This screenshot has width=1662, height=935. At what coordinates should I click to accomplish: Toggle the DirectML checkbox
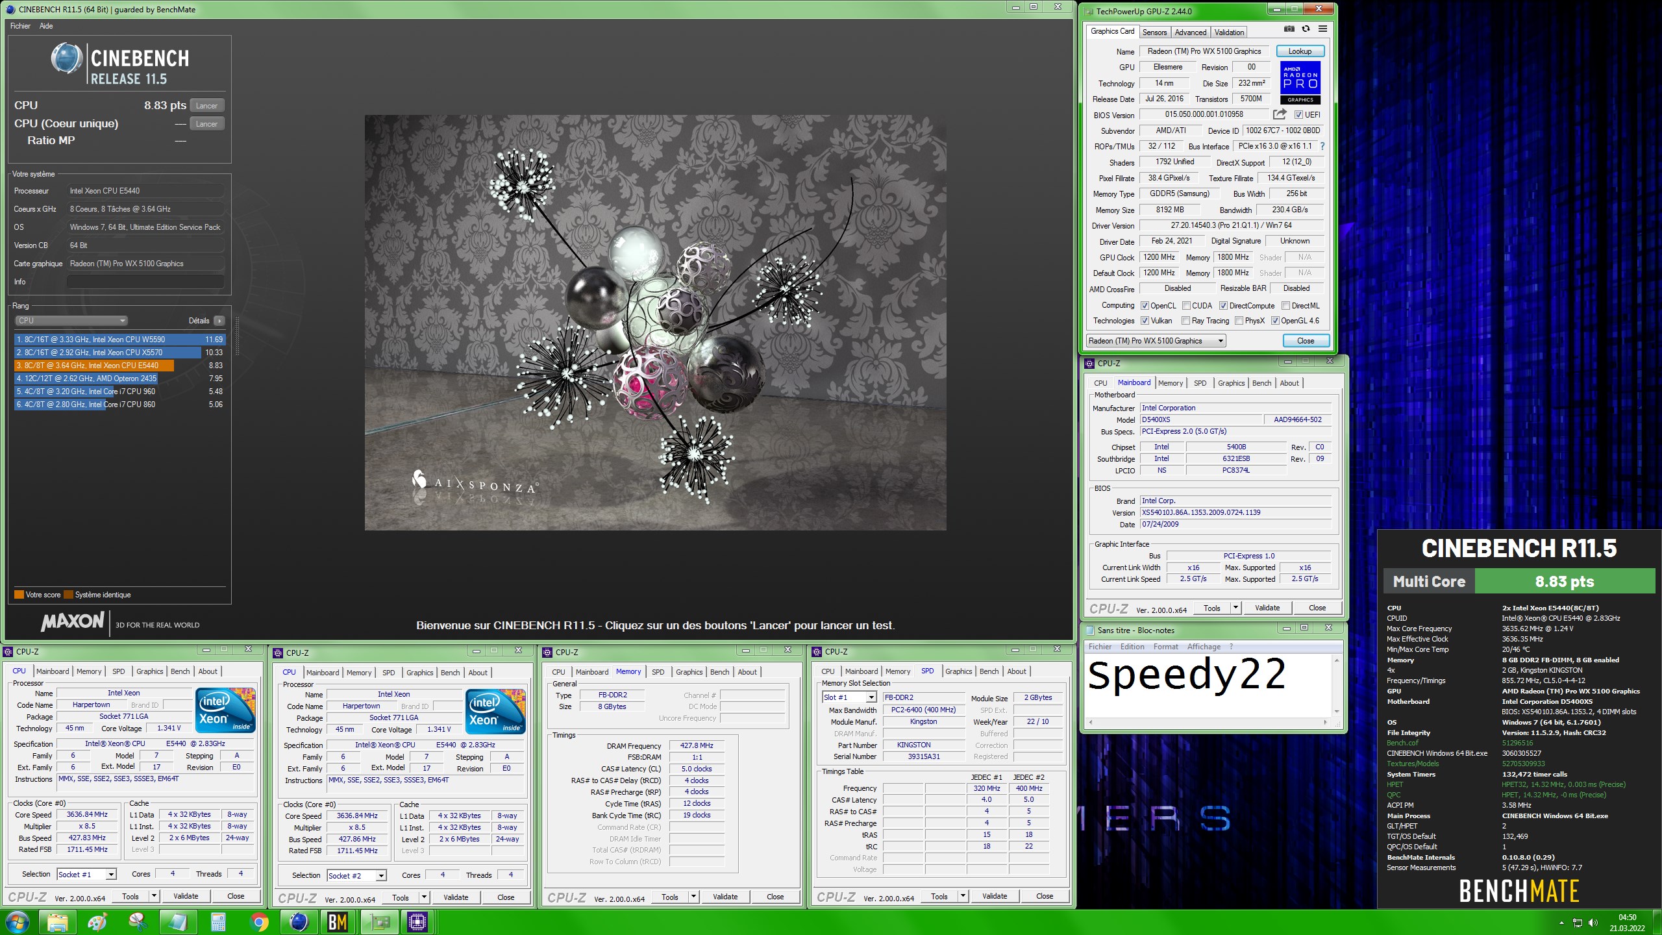pos(1285,306)
